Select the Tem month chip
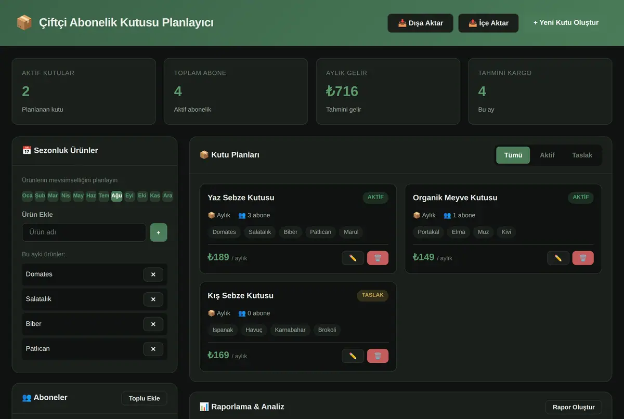624x419 pixels. [104, 196]
